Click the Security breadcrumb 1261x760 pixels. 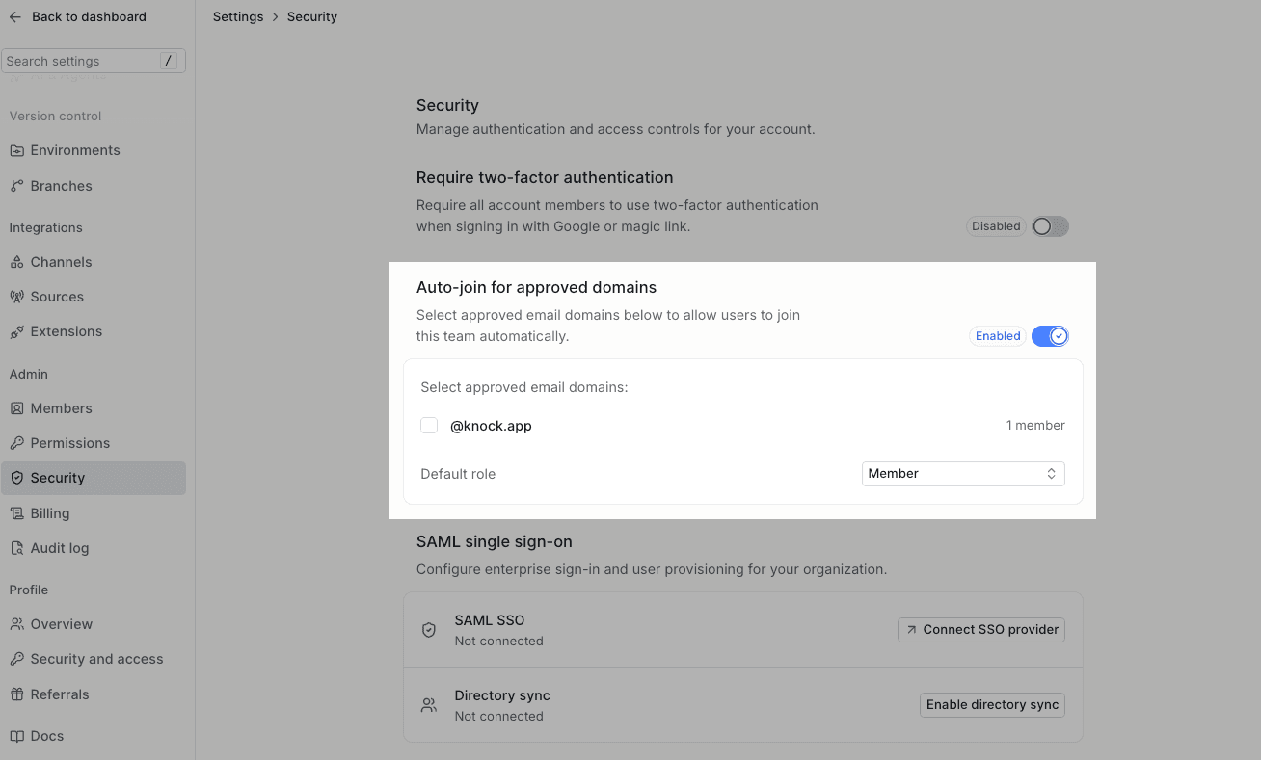[312, 16]
